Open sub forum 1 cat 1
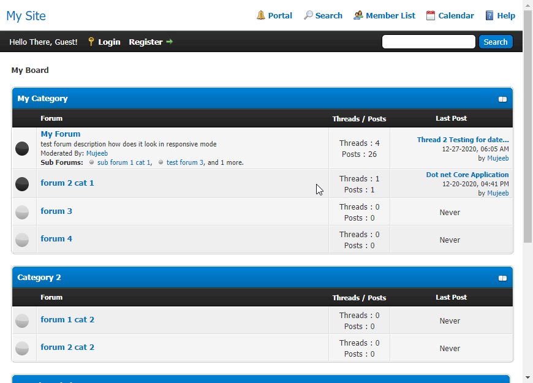 coord(124,162)
